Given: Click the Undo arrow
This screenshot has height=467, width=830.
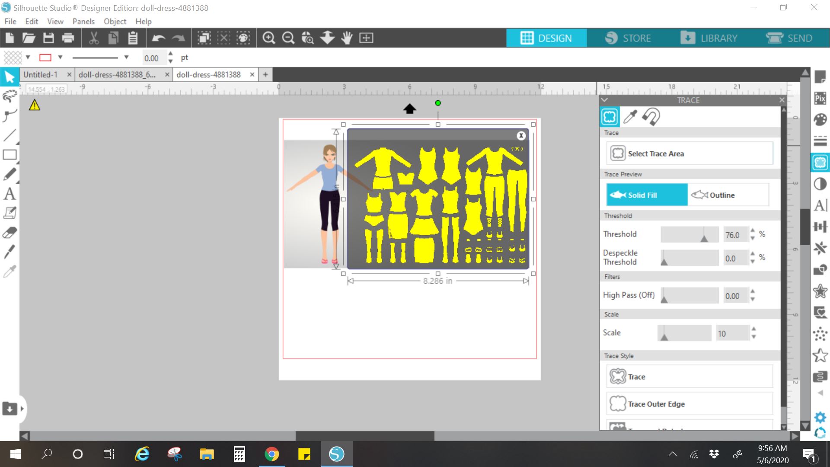Looking at the screenshot, I should pos(159,38).
